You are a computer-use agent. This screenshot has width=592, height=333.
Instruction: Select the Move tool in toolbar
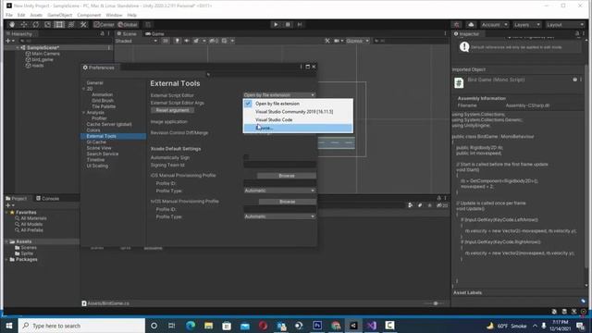24,25
